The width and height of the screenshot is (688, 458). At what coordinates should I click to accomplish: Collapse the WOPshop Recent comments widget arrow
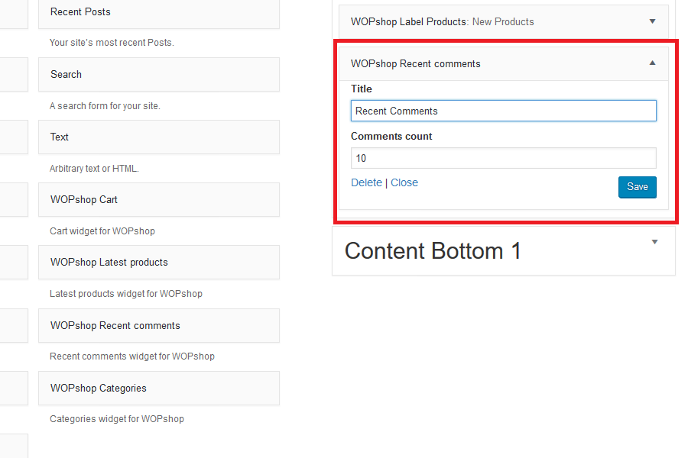click(652, 63)
